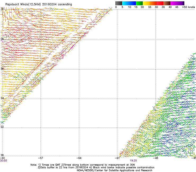Click the brown 35-40 knots legend color

(167, 3)
